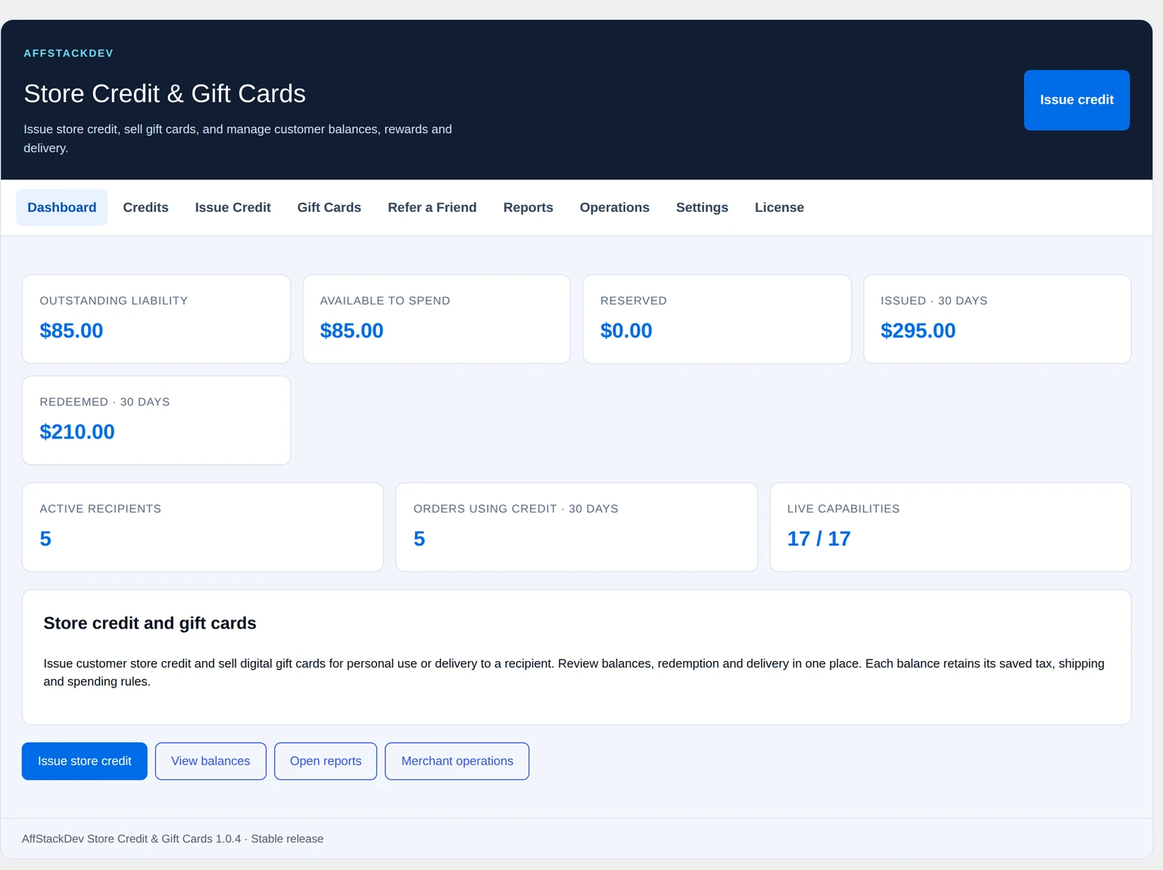Select the REDEEMED · 30 DAYS label
Screen dimensions: 1163x870
point(104,402)
